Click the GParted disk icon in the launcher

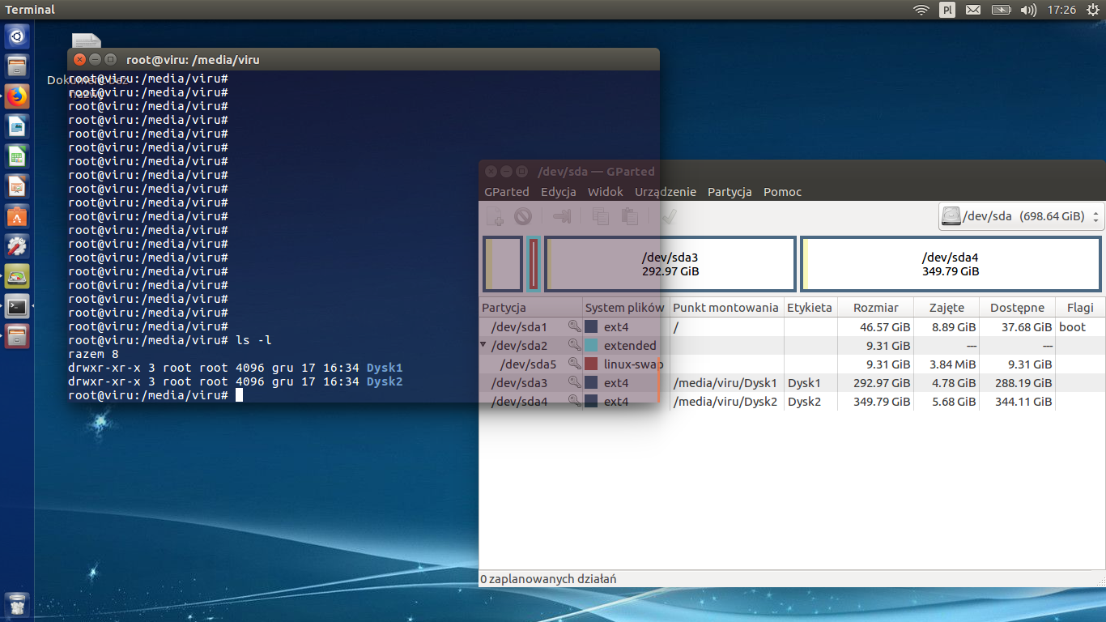click(17, 276)
